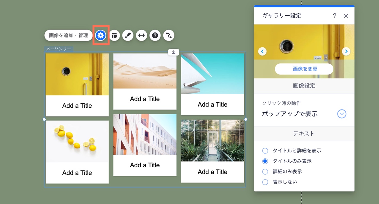Select タイトルと詳細を表示 radio option
This screenshot has width=379, height=204.
pyautogui.click(x=265, y=151)
